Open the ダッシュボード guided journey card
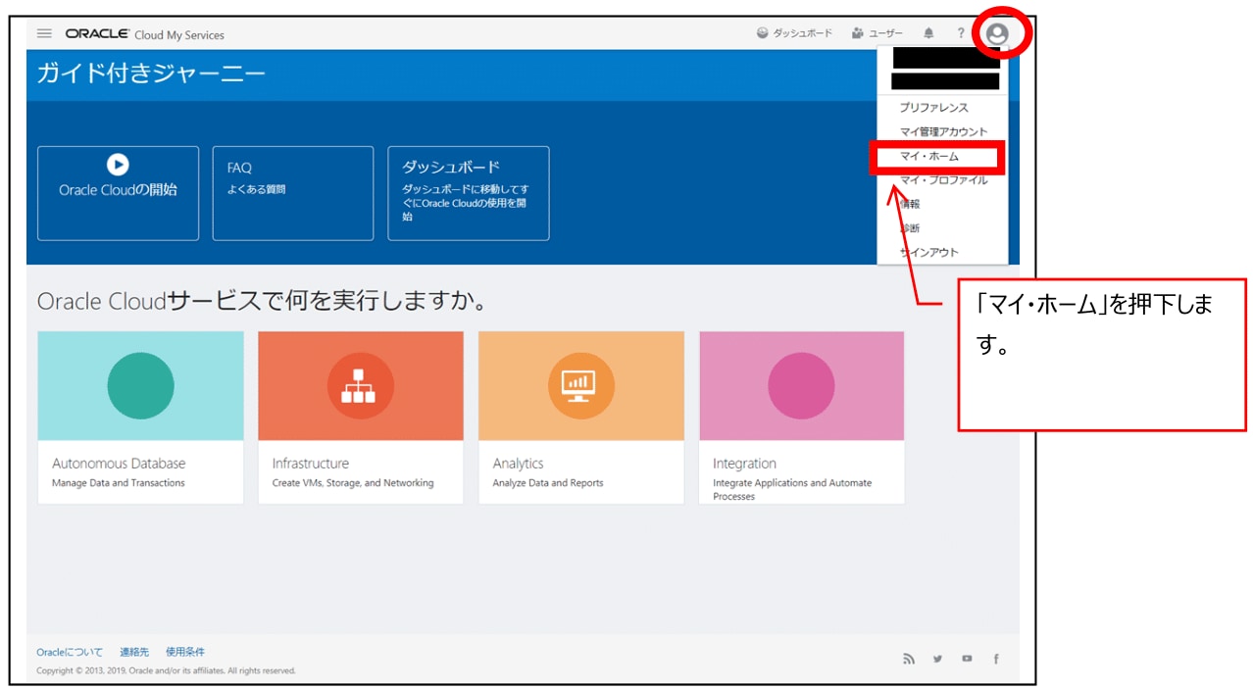This screenshot has height=689, width=1253. (x=469, y=193)
